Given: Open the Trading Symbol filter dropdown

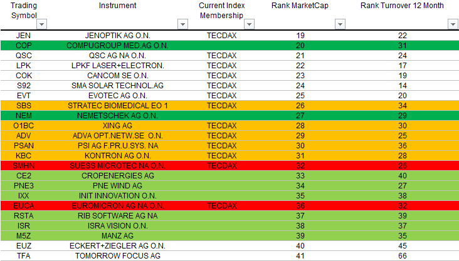Looking at the screenshot, I should (x=41, y=24).
